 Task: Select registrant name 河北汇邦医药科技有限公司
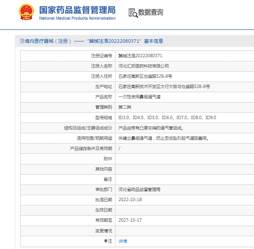click(144, 66)
